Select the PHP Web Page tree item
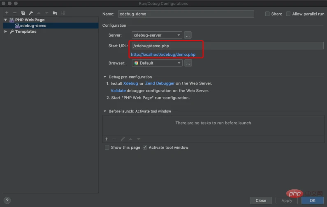The image size is (327, 207). click(x=27, y=20)
